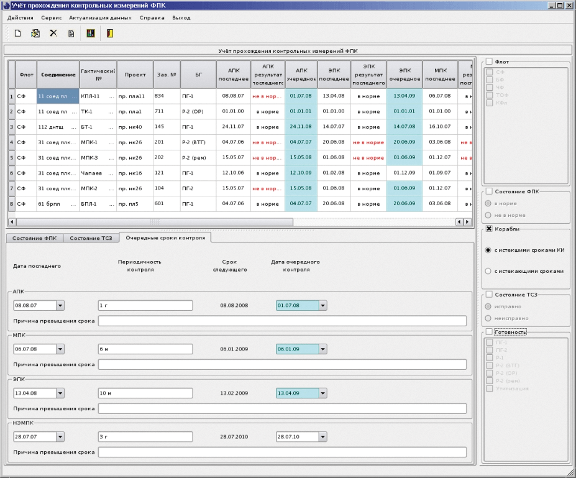Open НЭМПК last date dropdown showing 28.07.07
The image size is (576, 478).
coord(60,437)
